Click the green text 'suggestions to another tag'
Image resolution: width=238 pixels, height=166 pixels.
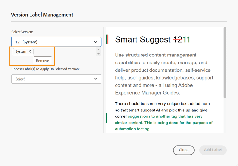(x=153, y=116)
